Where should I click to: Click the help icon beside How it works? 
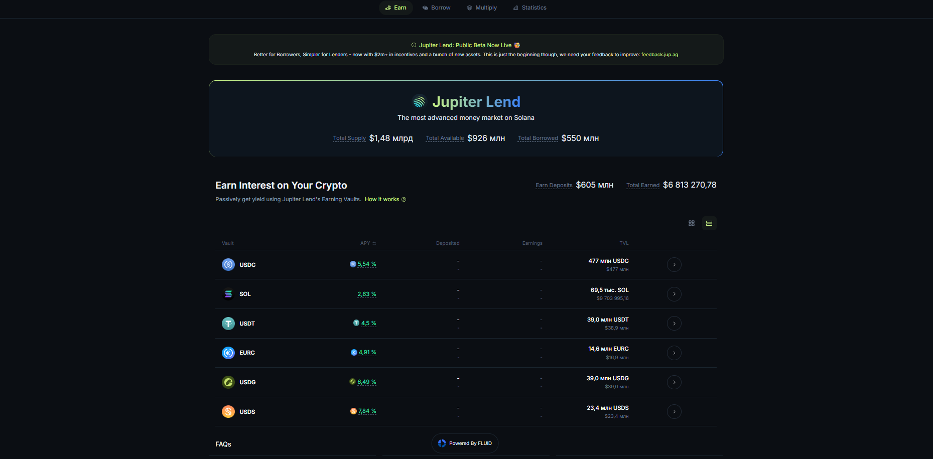point(404,200)
